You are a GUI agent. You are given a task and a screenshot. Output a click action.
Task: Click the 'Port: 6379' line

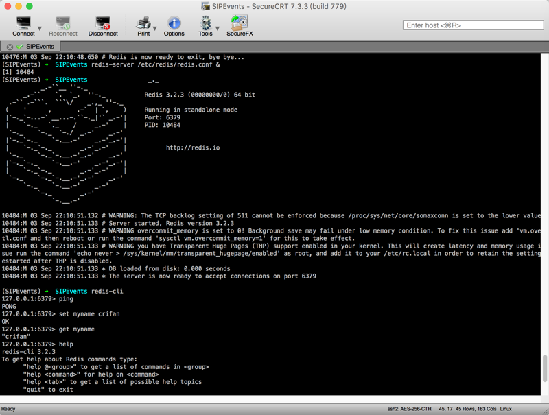tap(163, 117)
